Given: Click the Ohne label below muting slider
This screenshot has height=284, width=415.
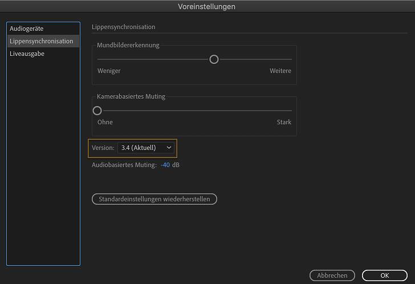Looking at the screenshot, I should (105, 122).
